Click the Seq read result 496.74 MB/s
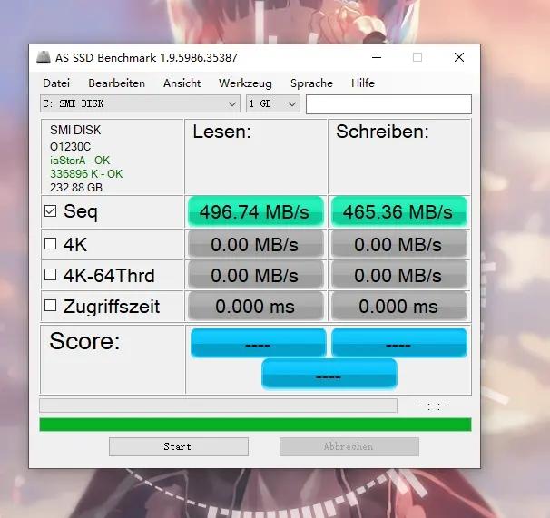Viewport: 550px width, 518px height. (255, 211)
